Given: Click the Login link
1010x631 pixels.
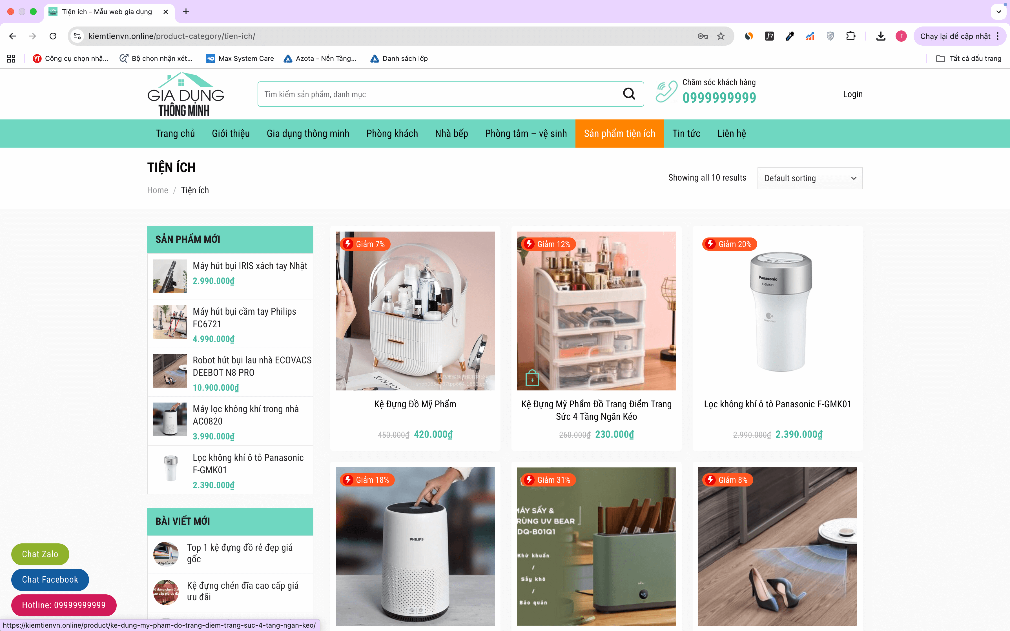Looking at the screenshot, I should [852, 94].
